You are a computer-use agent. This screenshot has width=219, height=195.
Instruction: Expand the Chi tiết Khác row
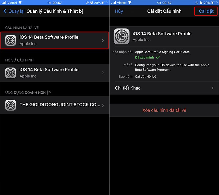(164, 88)
